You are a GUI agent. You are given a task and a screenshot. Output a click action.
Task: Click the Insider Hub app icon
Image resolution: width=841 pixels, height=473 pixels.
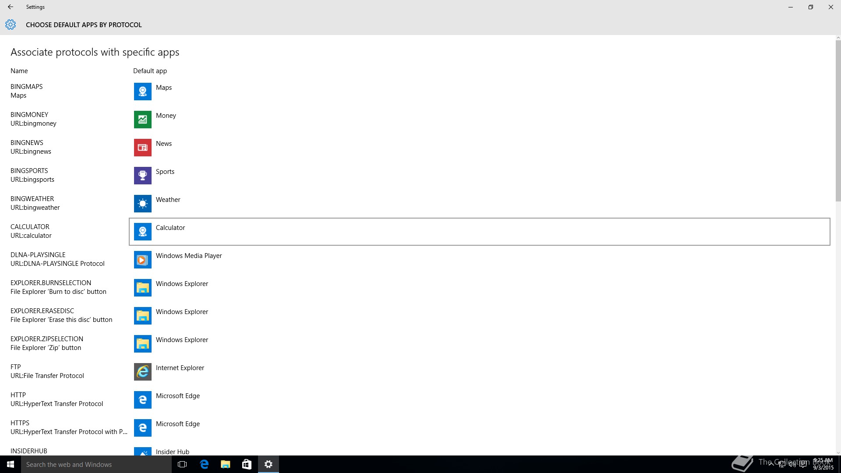142,451
